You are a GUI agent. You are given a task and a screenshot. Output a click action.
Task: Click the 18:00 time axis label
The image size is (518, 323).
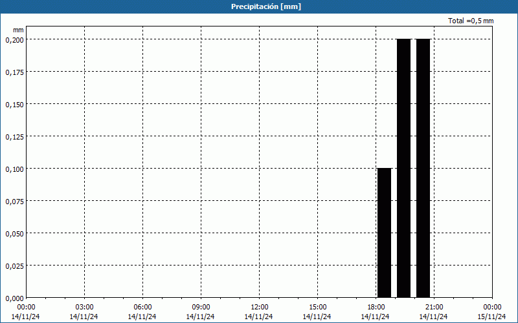click(x=376, y=307)
